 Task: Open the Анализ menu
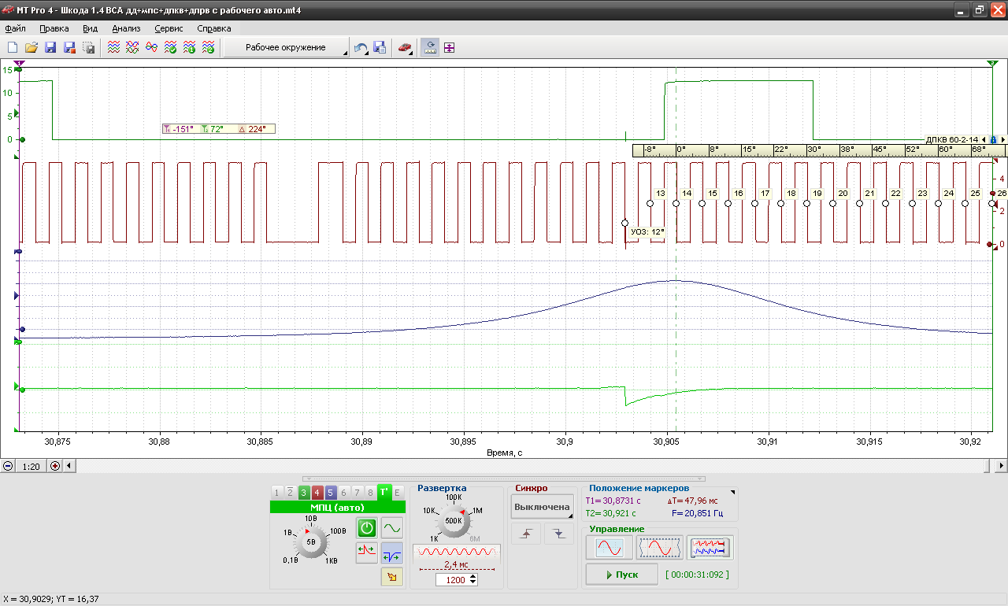click(x=126, y=28)
